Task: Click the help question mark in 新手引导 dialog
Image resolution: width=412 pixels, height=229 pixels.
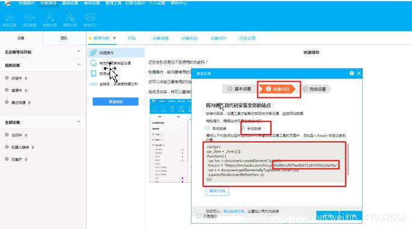Action: [x=352, y=73]
